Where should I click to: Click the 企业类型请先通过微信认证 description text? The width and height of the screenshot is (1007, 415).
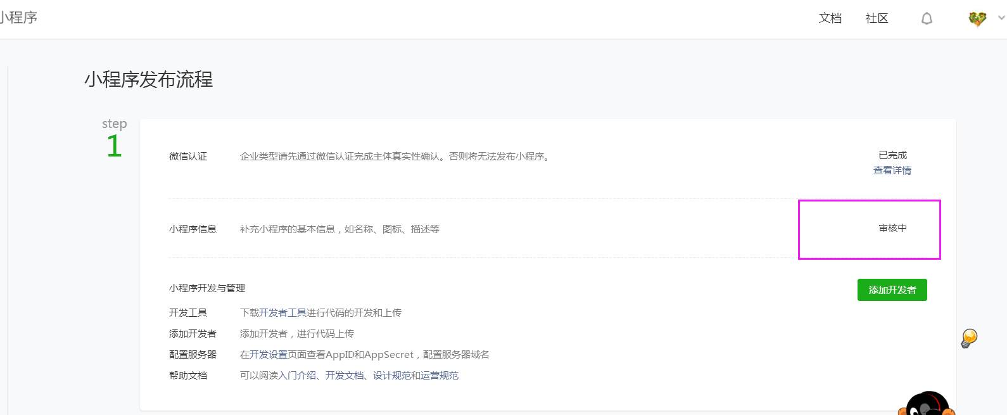point(395,156)
